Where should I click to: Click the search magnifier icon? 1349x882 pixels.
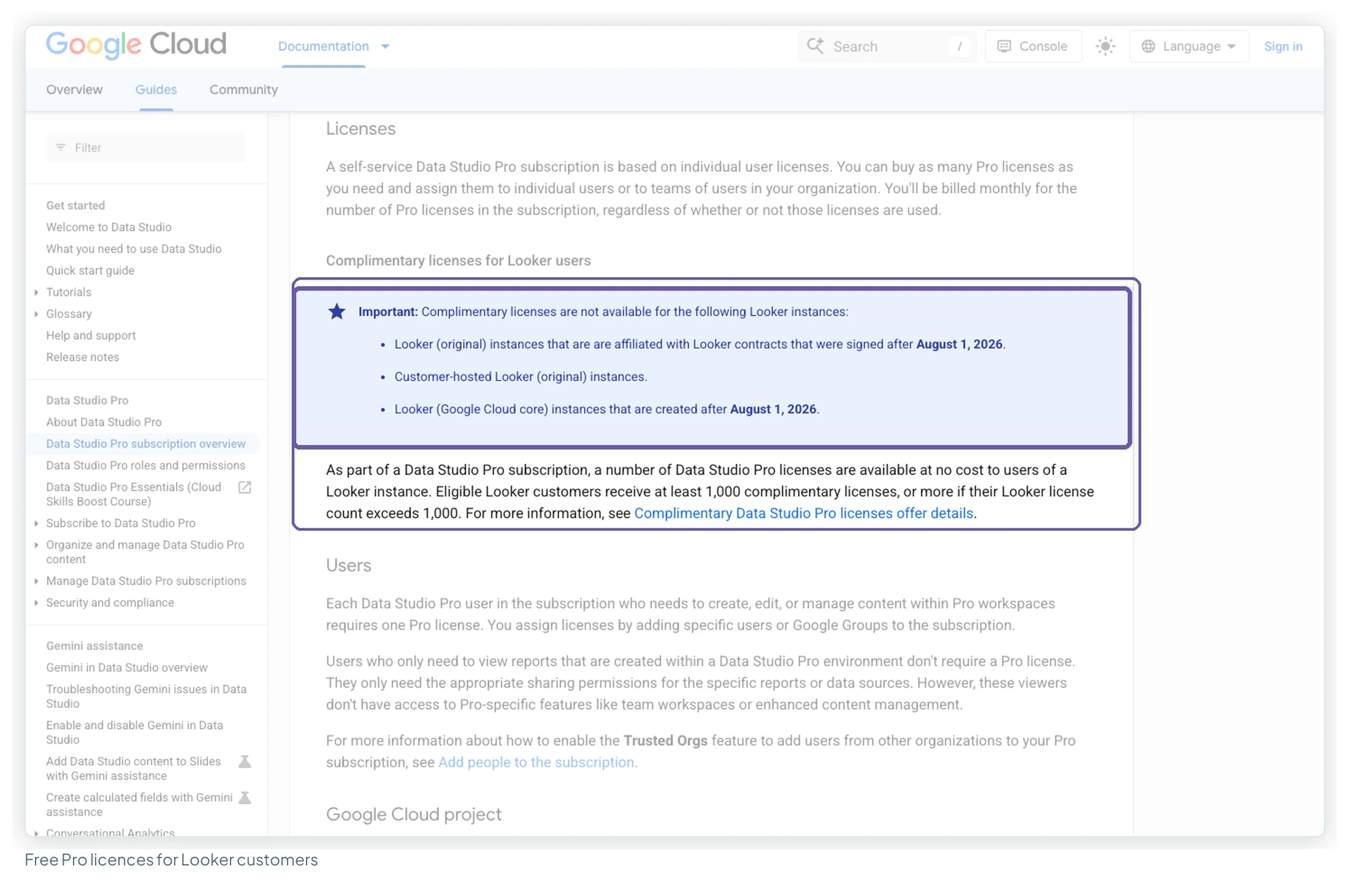pos(815,46)
